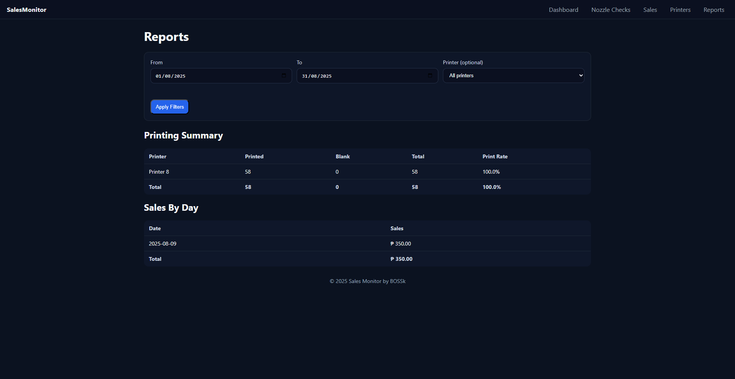
Task: Open the To date calendar picker icon
Action: click(x=430, y=76)
